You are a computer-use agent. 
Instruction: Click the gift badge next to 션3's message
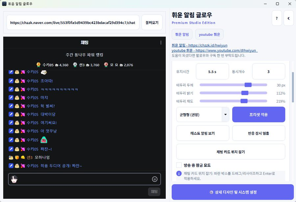[x=17, y=157]
